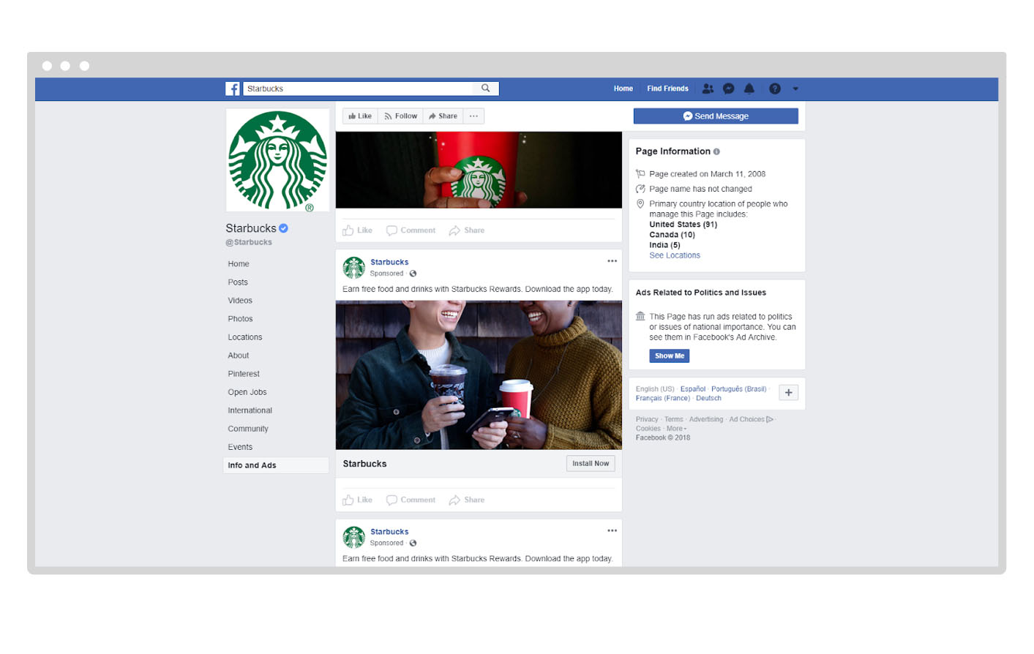Open the Messenger icon in navbar

click(728, 89)
